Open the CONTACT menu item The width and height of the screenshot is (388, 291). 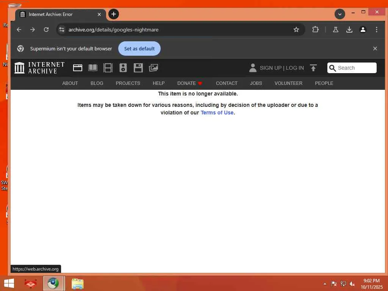(227, 83)
